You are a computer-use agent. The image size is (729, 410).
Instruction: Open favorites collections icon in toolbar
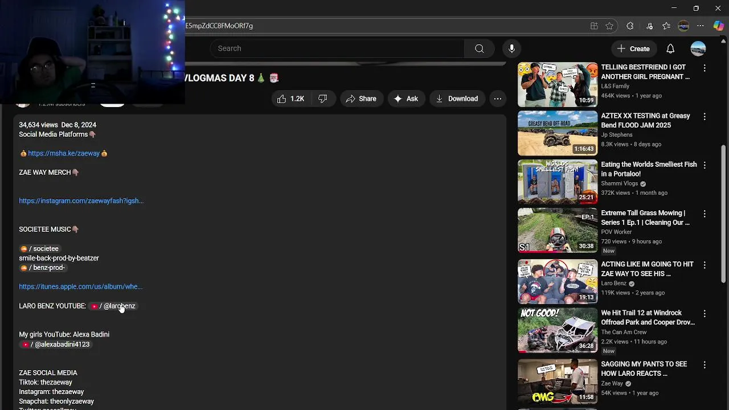click(666, 26)
